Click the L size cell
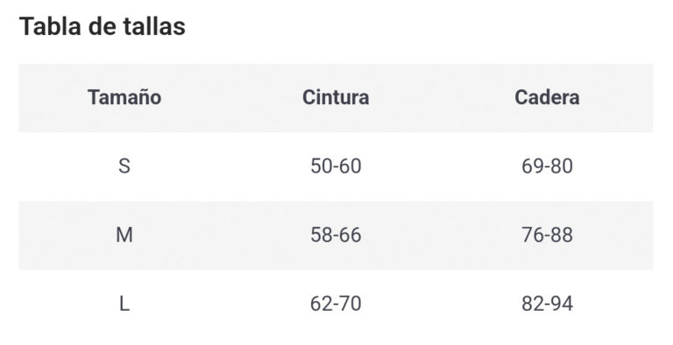 [124, 304]
